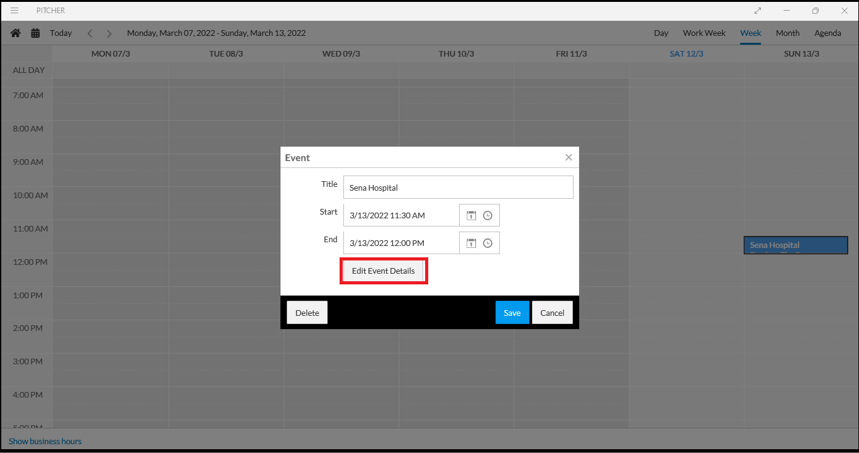The height and width of the screenshot is (453, 859).
Task: Click Show business hours link
Action: 45,441
